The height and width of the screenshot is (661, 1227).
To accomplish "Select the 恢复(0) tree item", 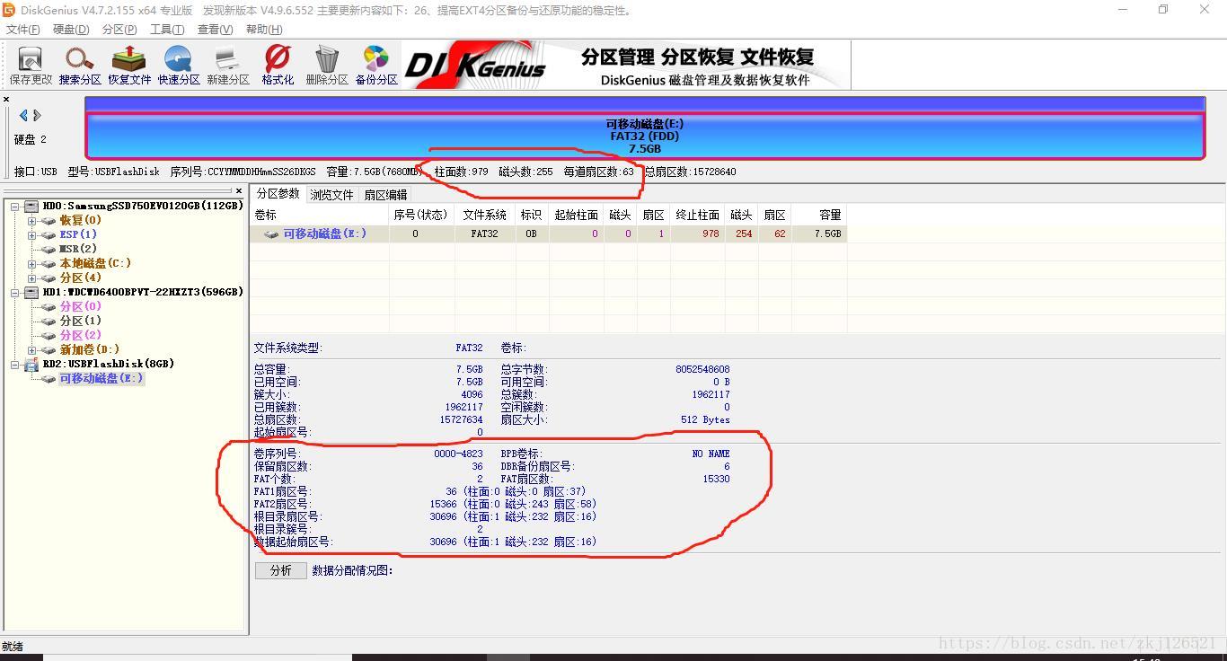I will tap(81, 220).
